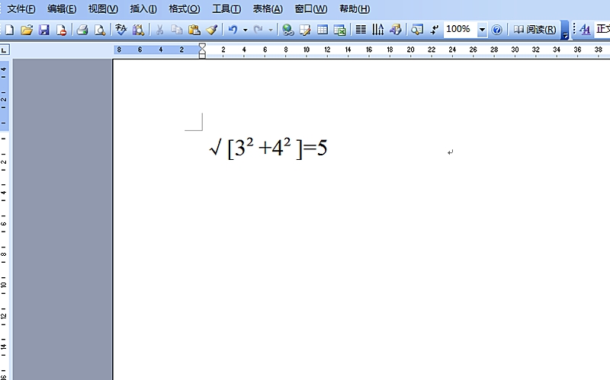Click into the 100% zoom field

(461, 29)
